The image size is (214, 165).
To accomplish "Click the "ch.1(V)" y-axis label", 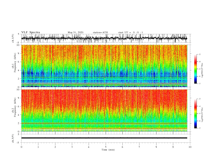I will [x=13, y=38].
